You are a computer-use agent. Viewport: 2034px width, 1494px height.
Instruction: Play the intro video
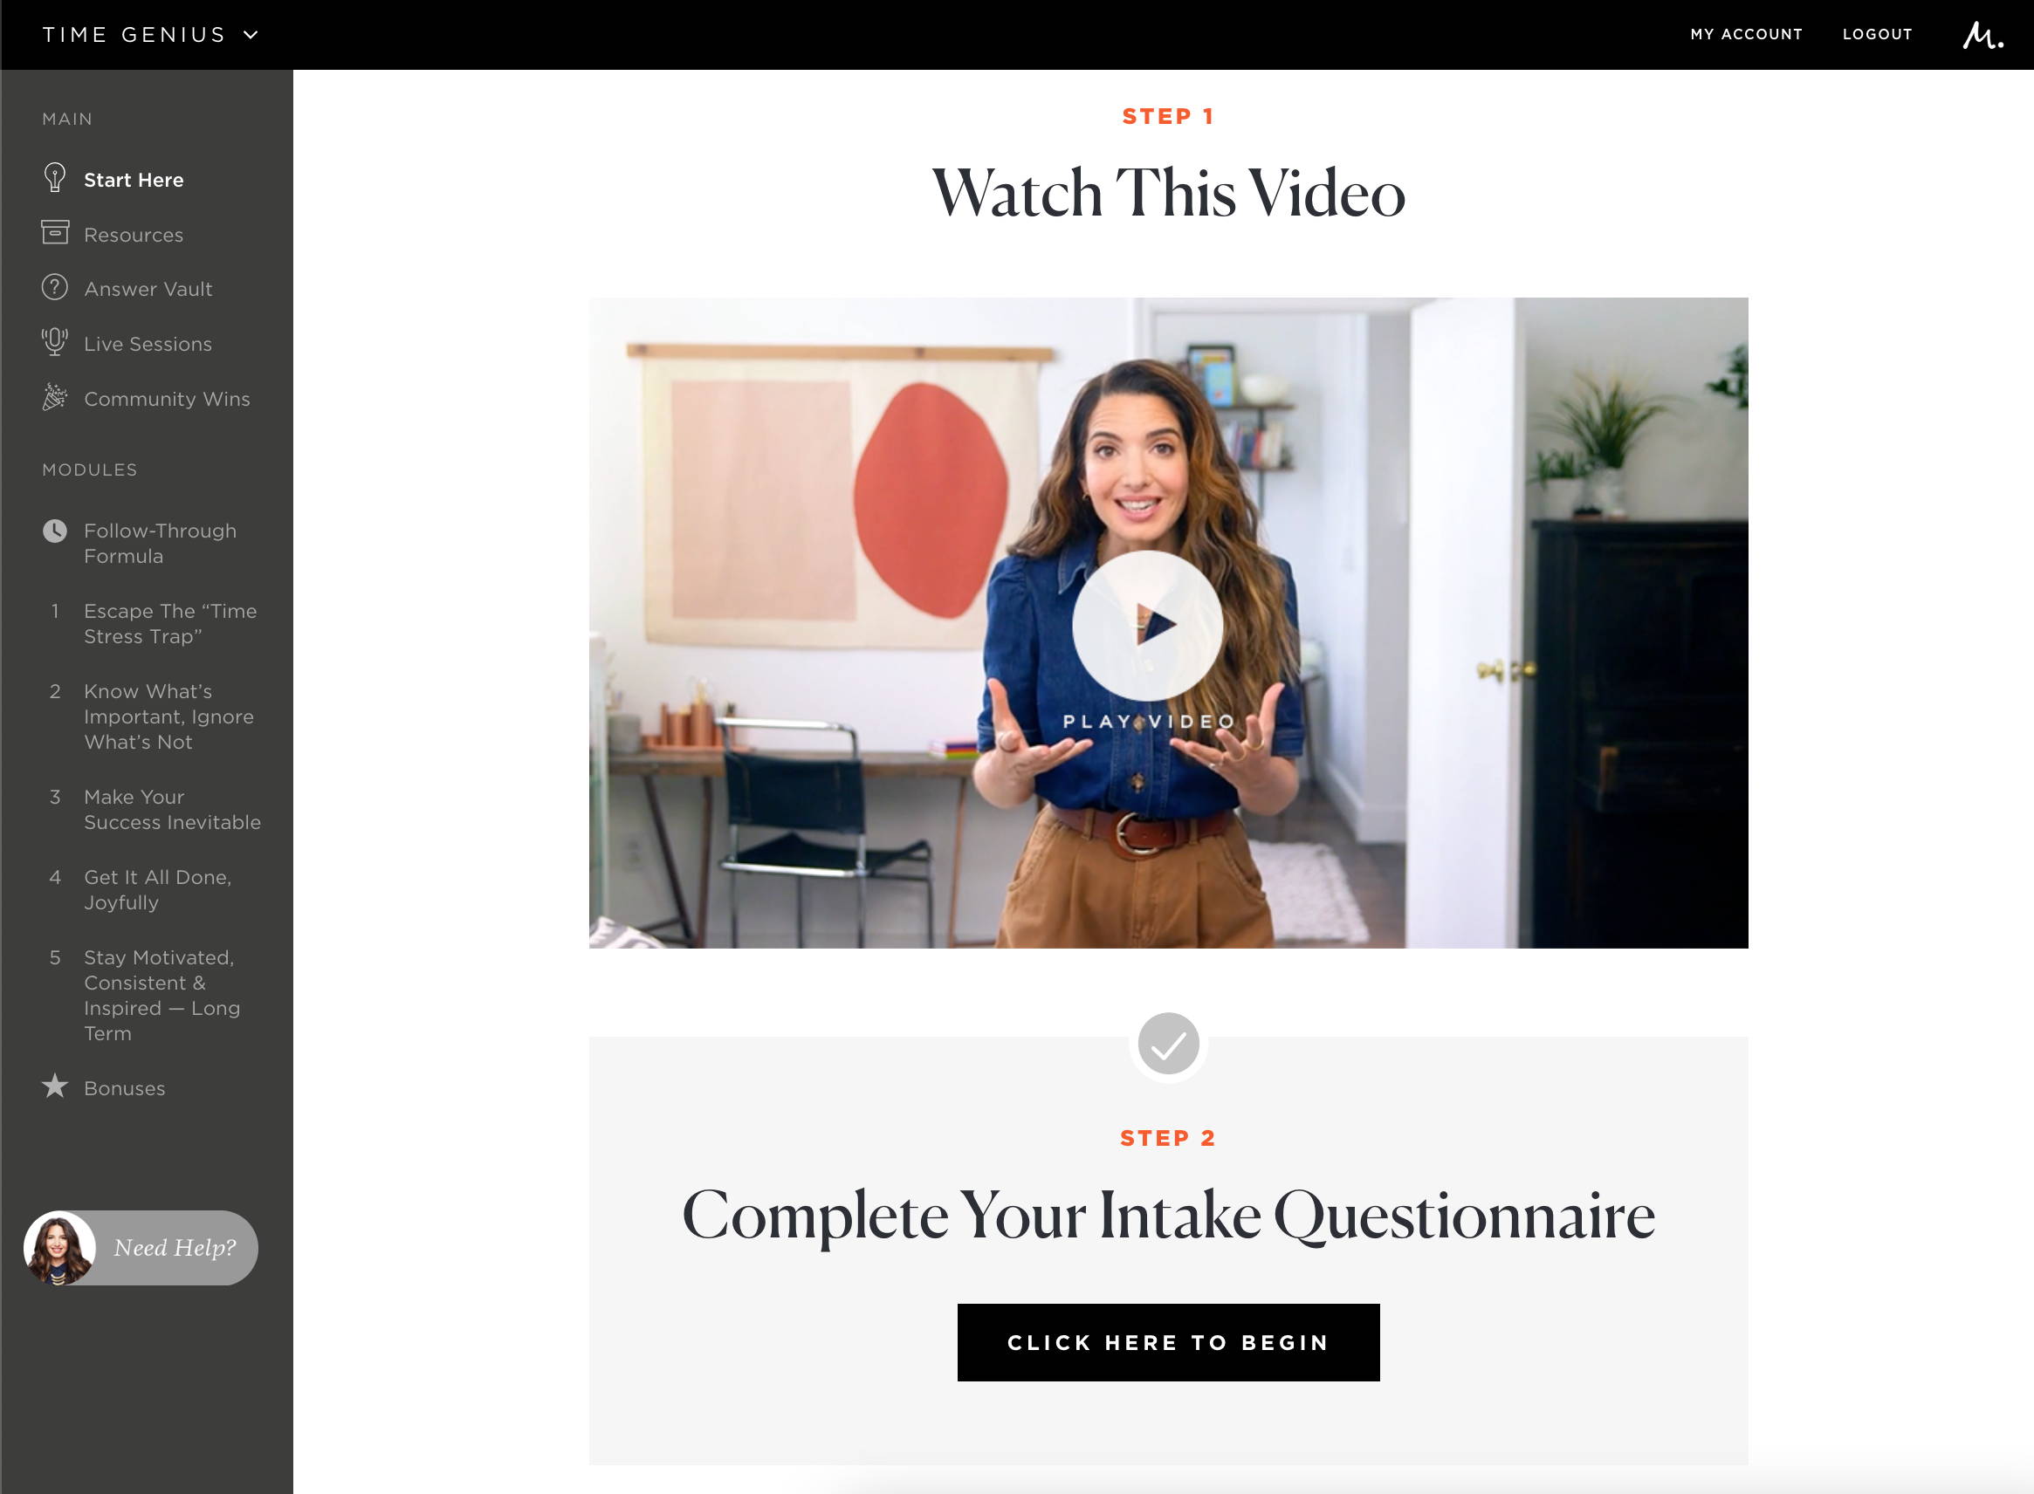1147,626
